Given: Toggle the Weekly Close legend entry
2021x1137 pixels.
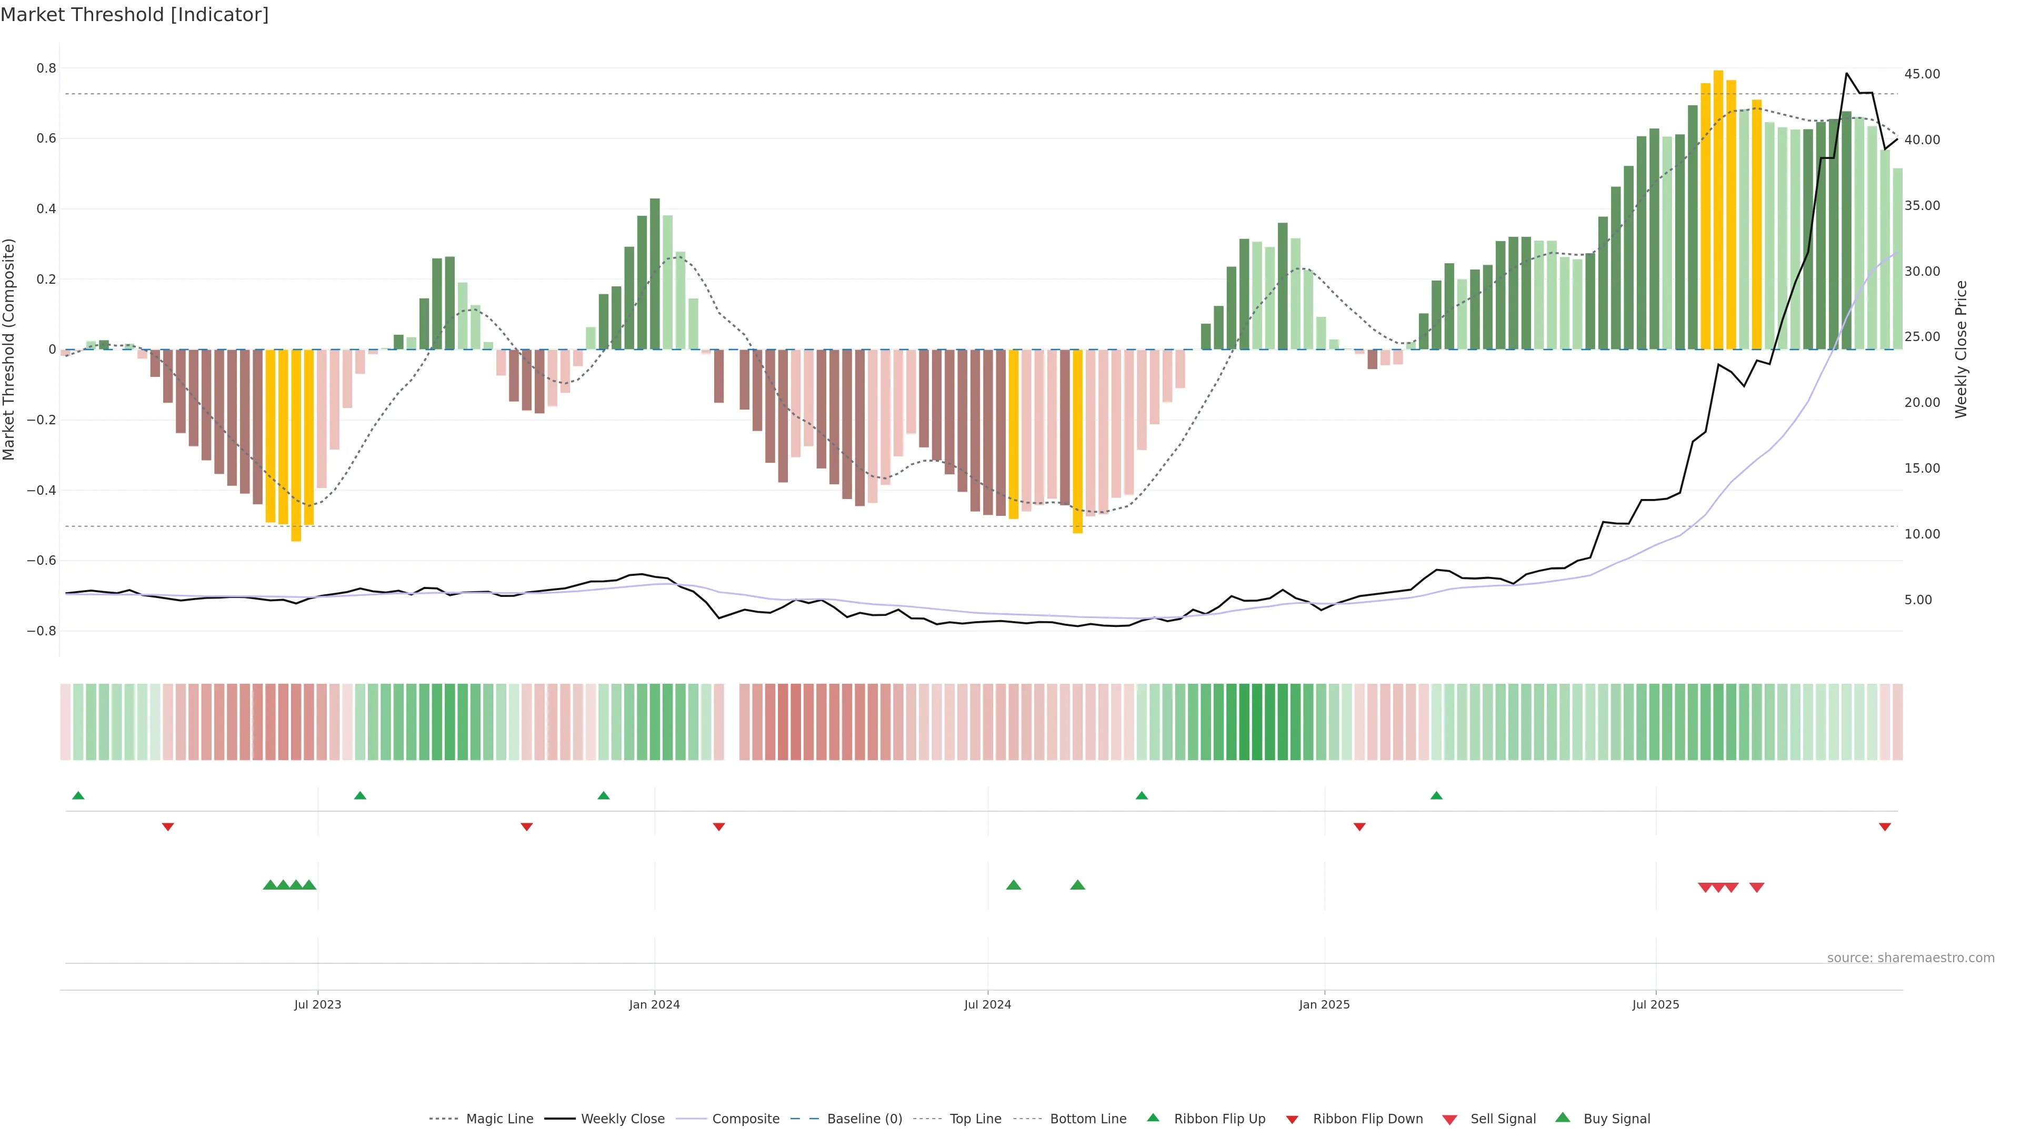Looking at the screenshot, I should (x=622, y=1119).
